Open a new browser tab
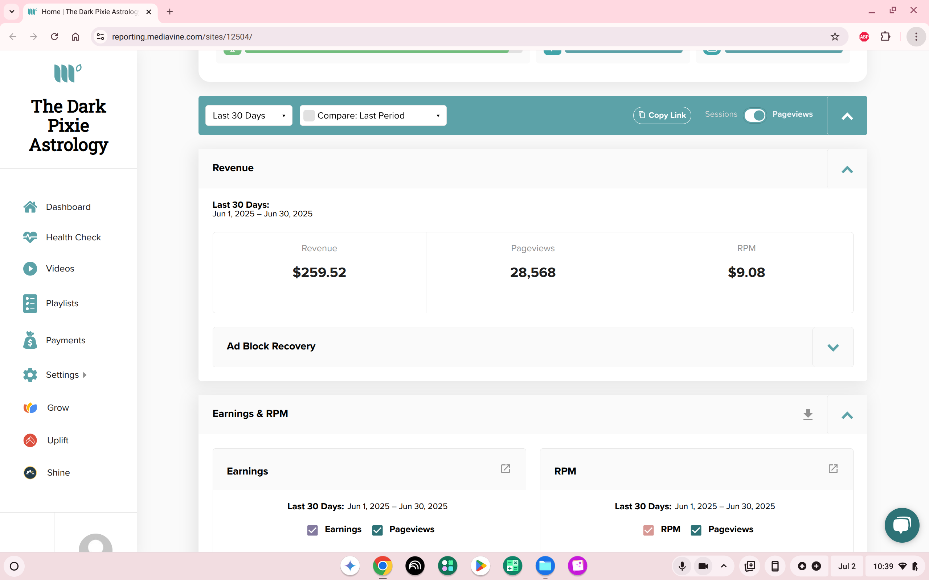Screen dimensions: 929x580 click(170, 12)
